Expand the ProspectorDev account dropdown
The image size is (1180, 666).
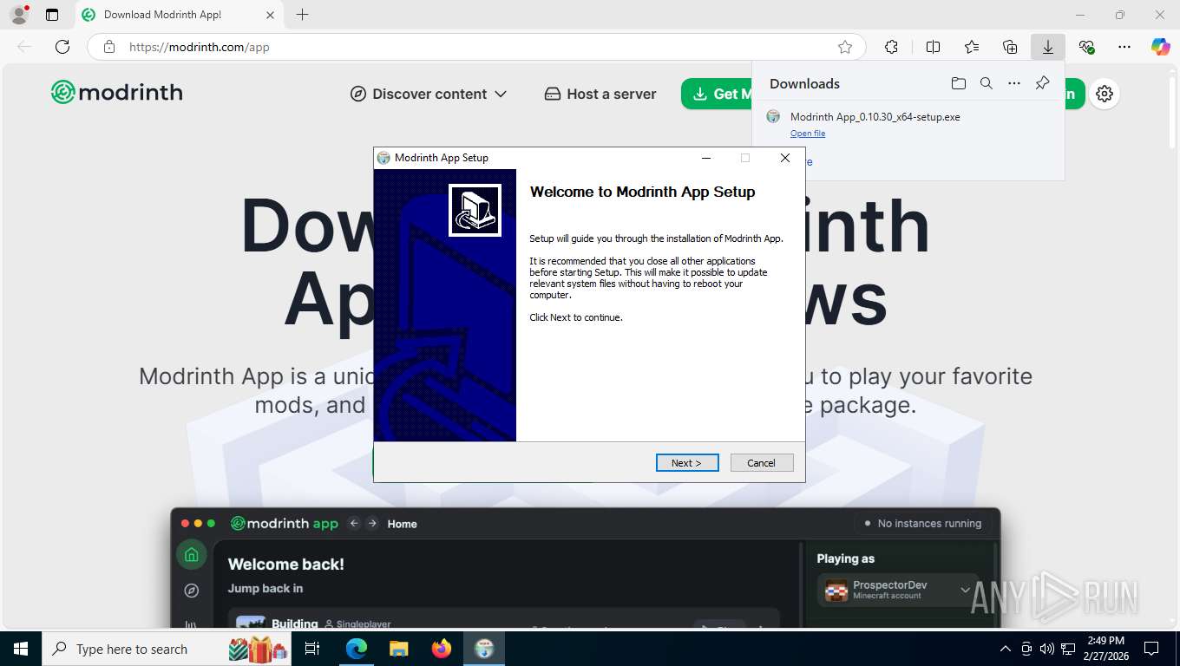[898, 590]
